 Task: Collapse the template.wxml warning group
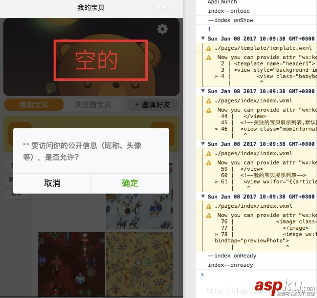click(x=203, y=38)
